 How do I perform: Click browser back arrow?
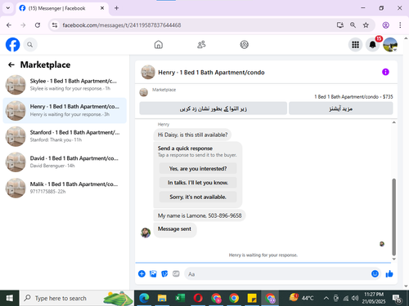[9, 25]
